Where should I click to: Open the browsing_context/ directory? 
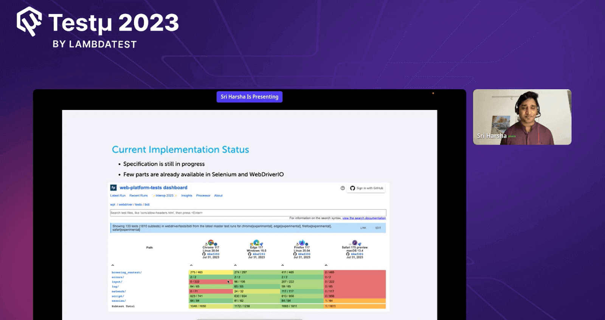(127, 272)
